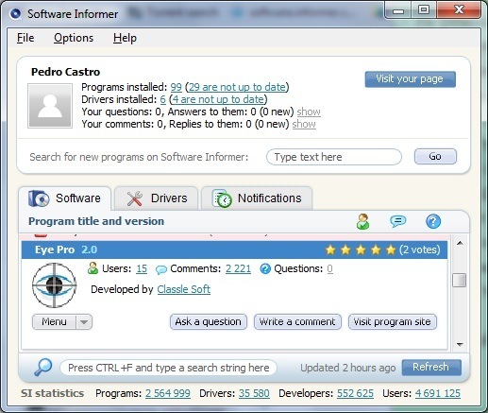The width and height of the screenshot is (488, 413).
Task: Click the program list scroll up arrow
Action: coord(460,243)
